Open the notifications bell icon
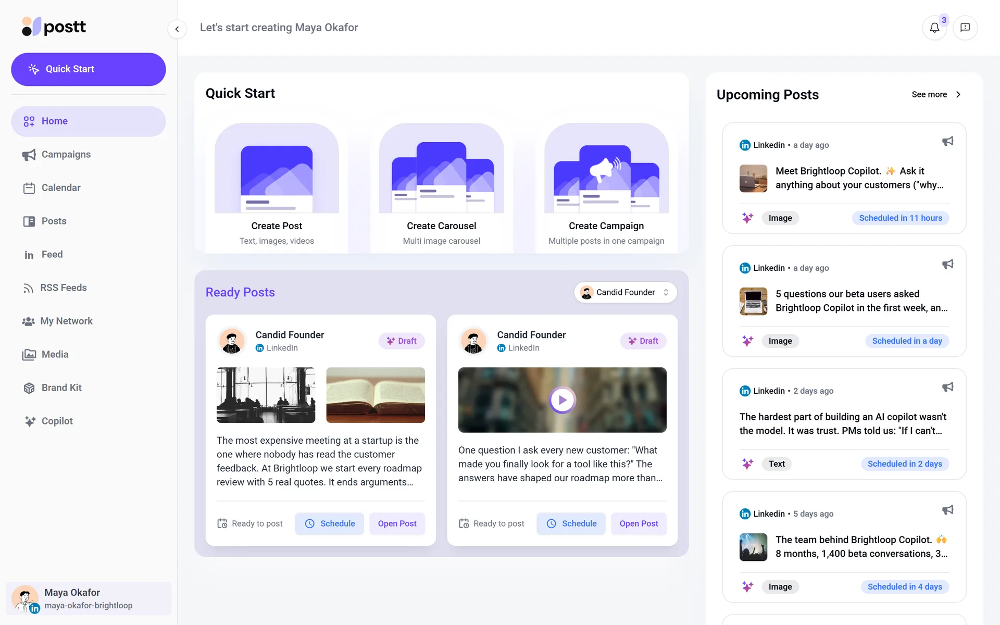1000x625 pixels. pos(934,28)
